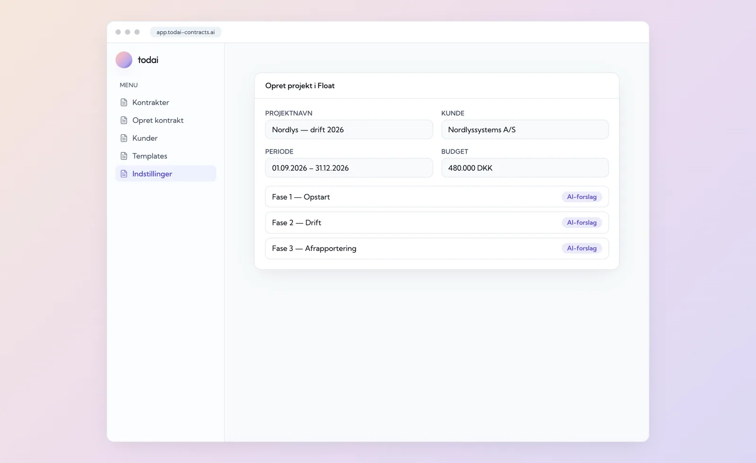Image resolution: width=756 pixels, height=463 pixels.
Task: Focus the Kunde input field
Action: click(x=525, y=129)
